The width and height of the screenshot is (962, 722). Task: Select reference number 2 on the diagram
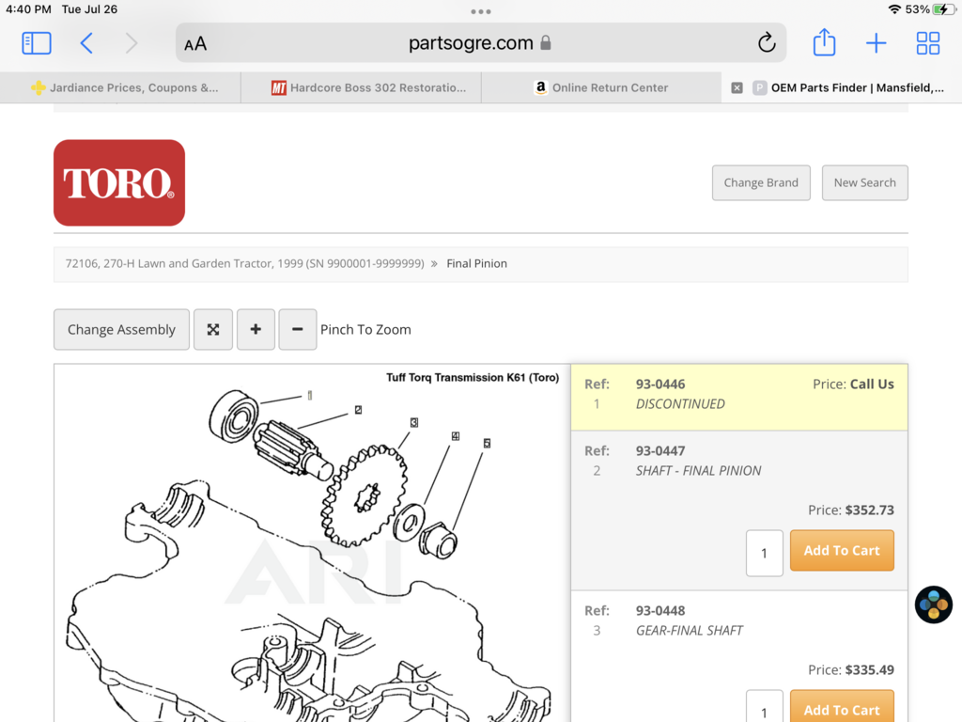[358, 410]
